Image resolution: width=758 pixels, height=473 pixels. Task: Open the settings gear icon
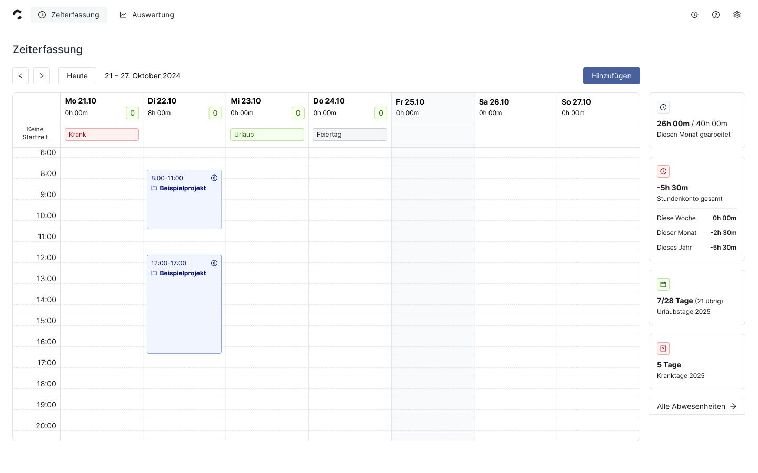click(737, 15)
